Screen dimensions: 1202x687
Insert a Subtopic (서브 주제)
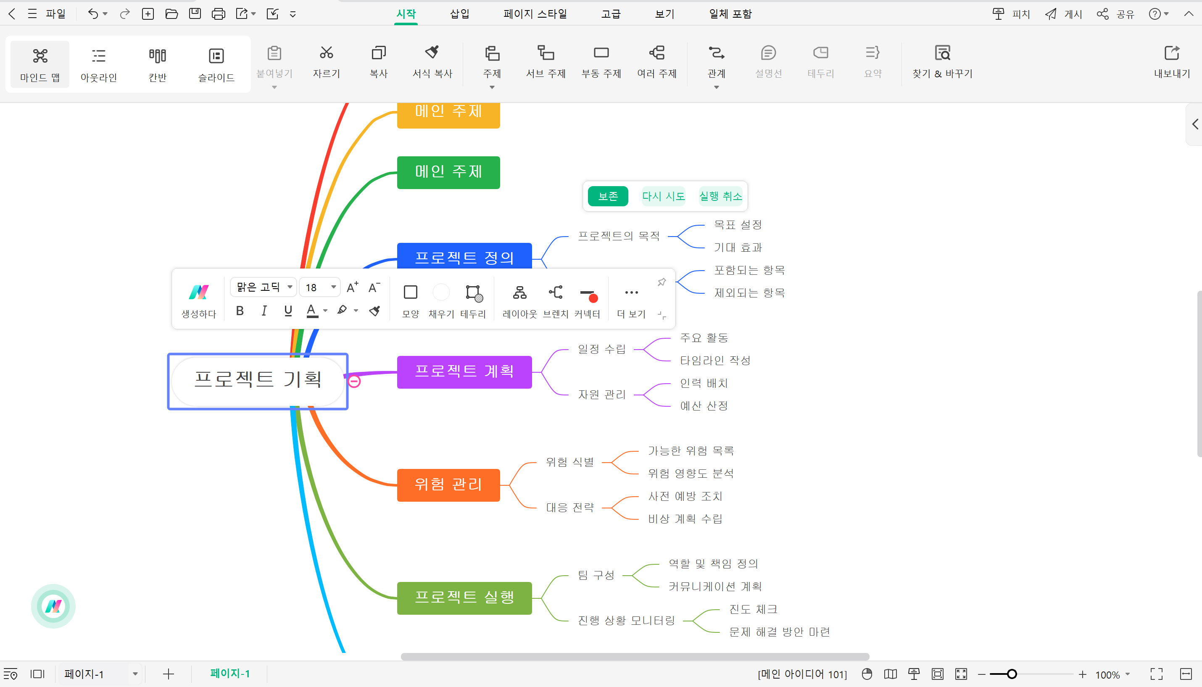pos(546,61)
